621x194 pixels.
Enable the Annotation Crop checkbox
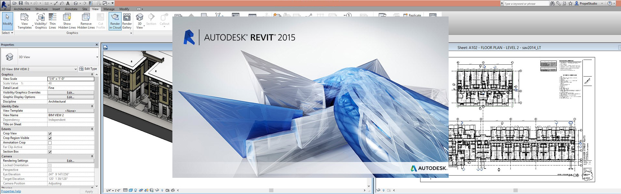click(50, 143)
